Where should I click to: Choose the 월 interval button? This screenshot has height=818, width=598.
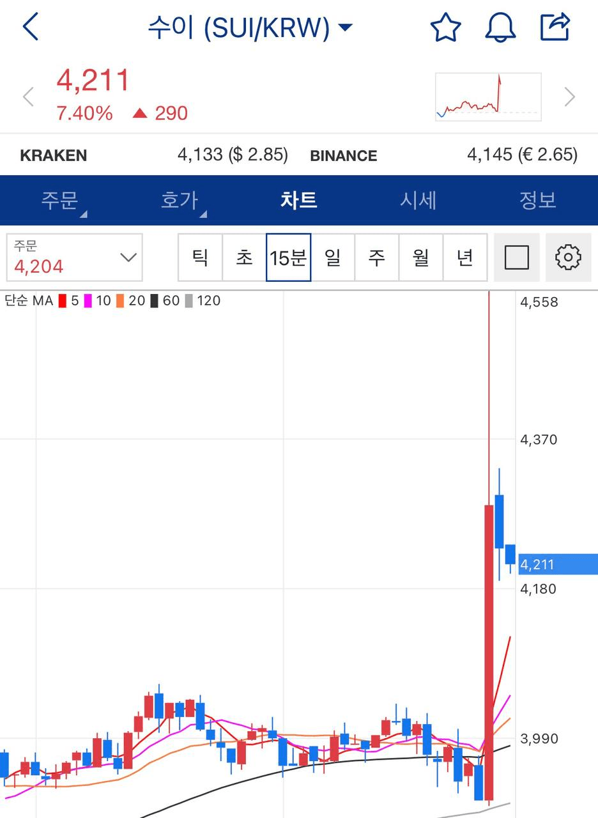pyautogui.click(x=420, y=258)
